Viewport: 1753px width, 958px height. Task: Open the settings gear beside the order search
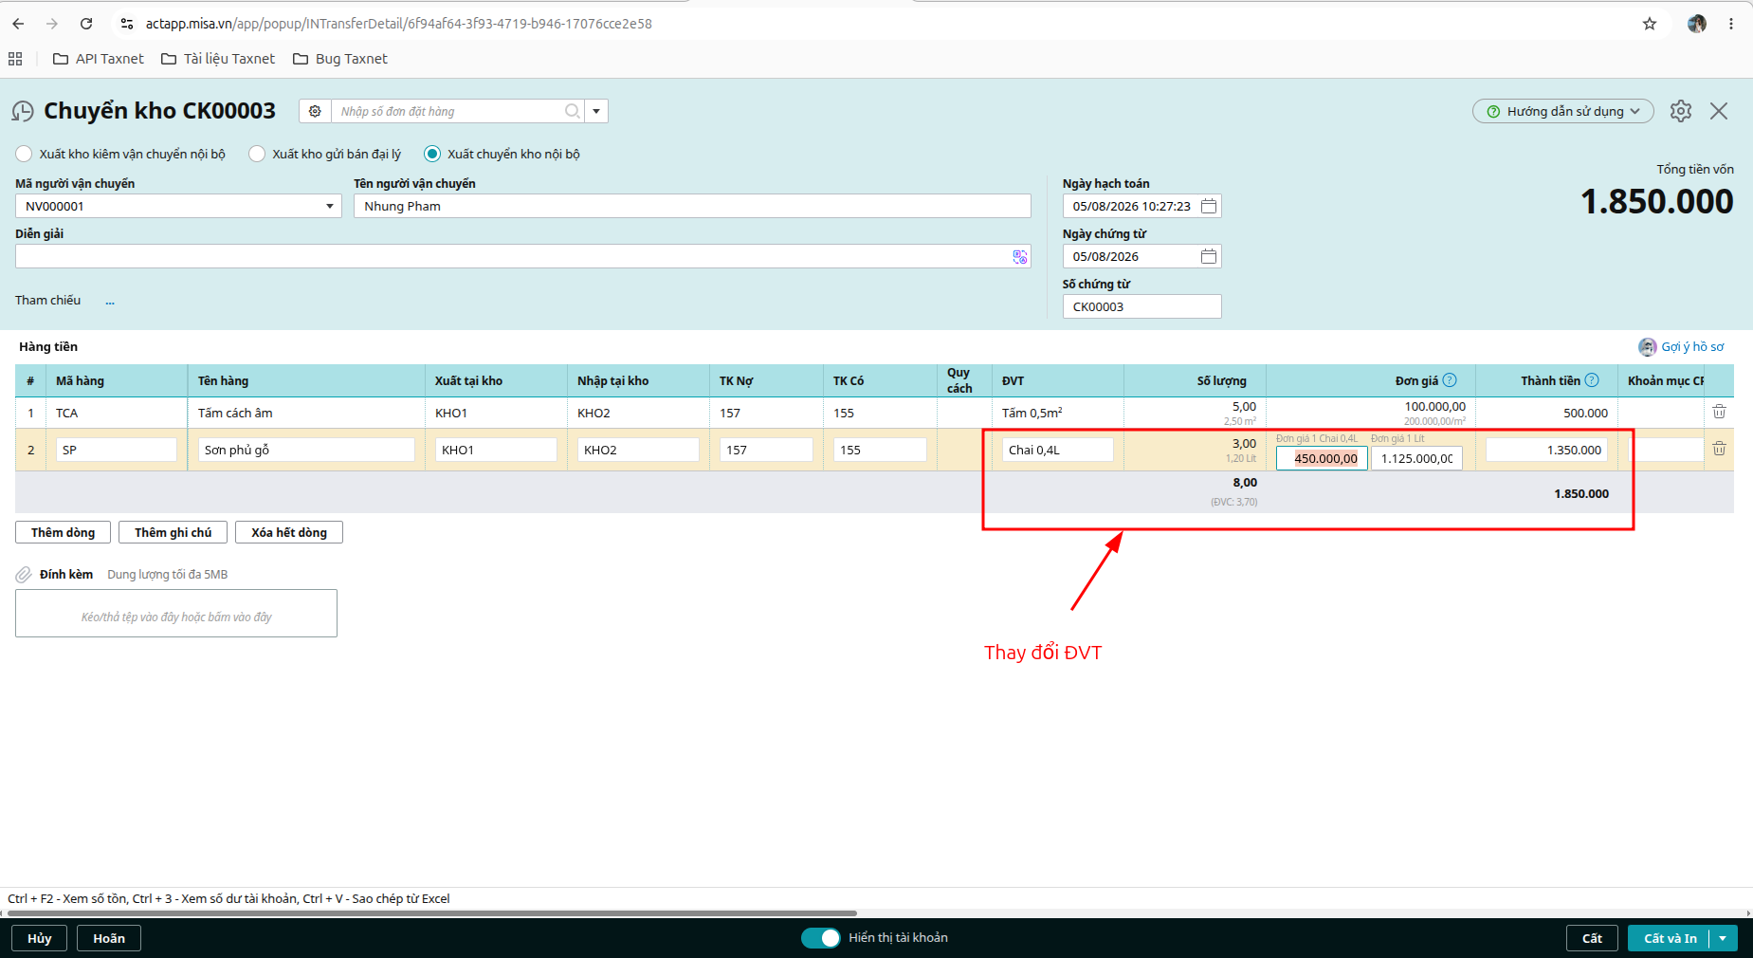coord(315,111)
